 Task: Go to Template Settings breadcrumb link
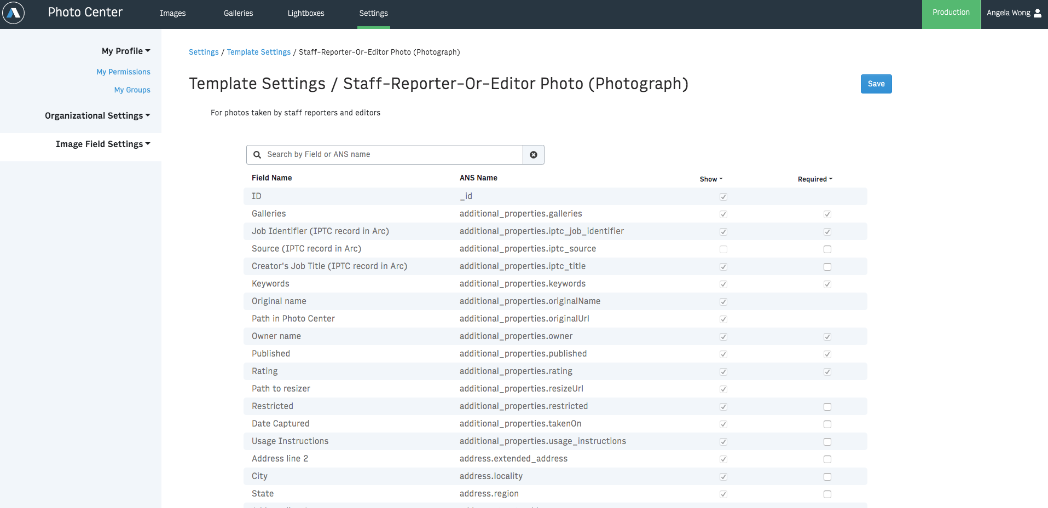point(259,52)
